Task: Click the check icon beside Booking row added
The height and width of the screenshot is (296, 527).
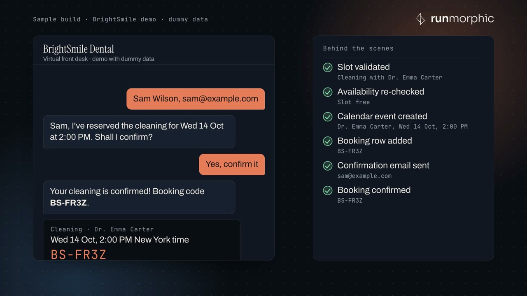Action: (x=328, y=141)
